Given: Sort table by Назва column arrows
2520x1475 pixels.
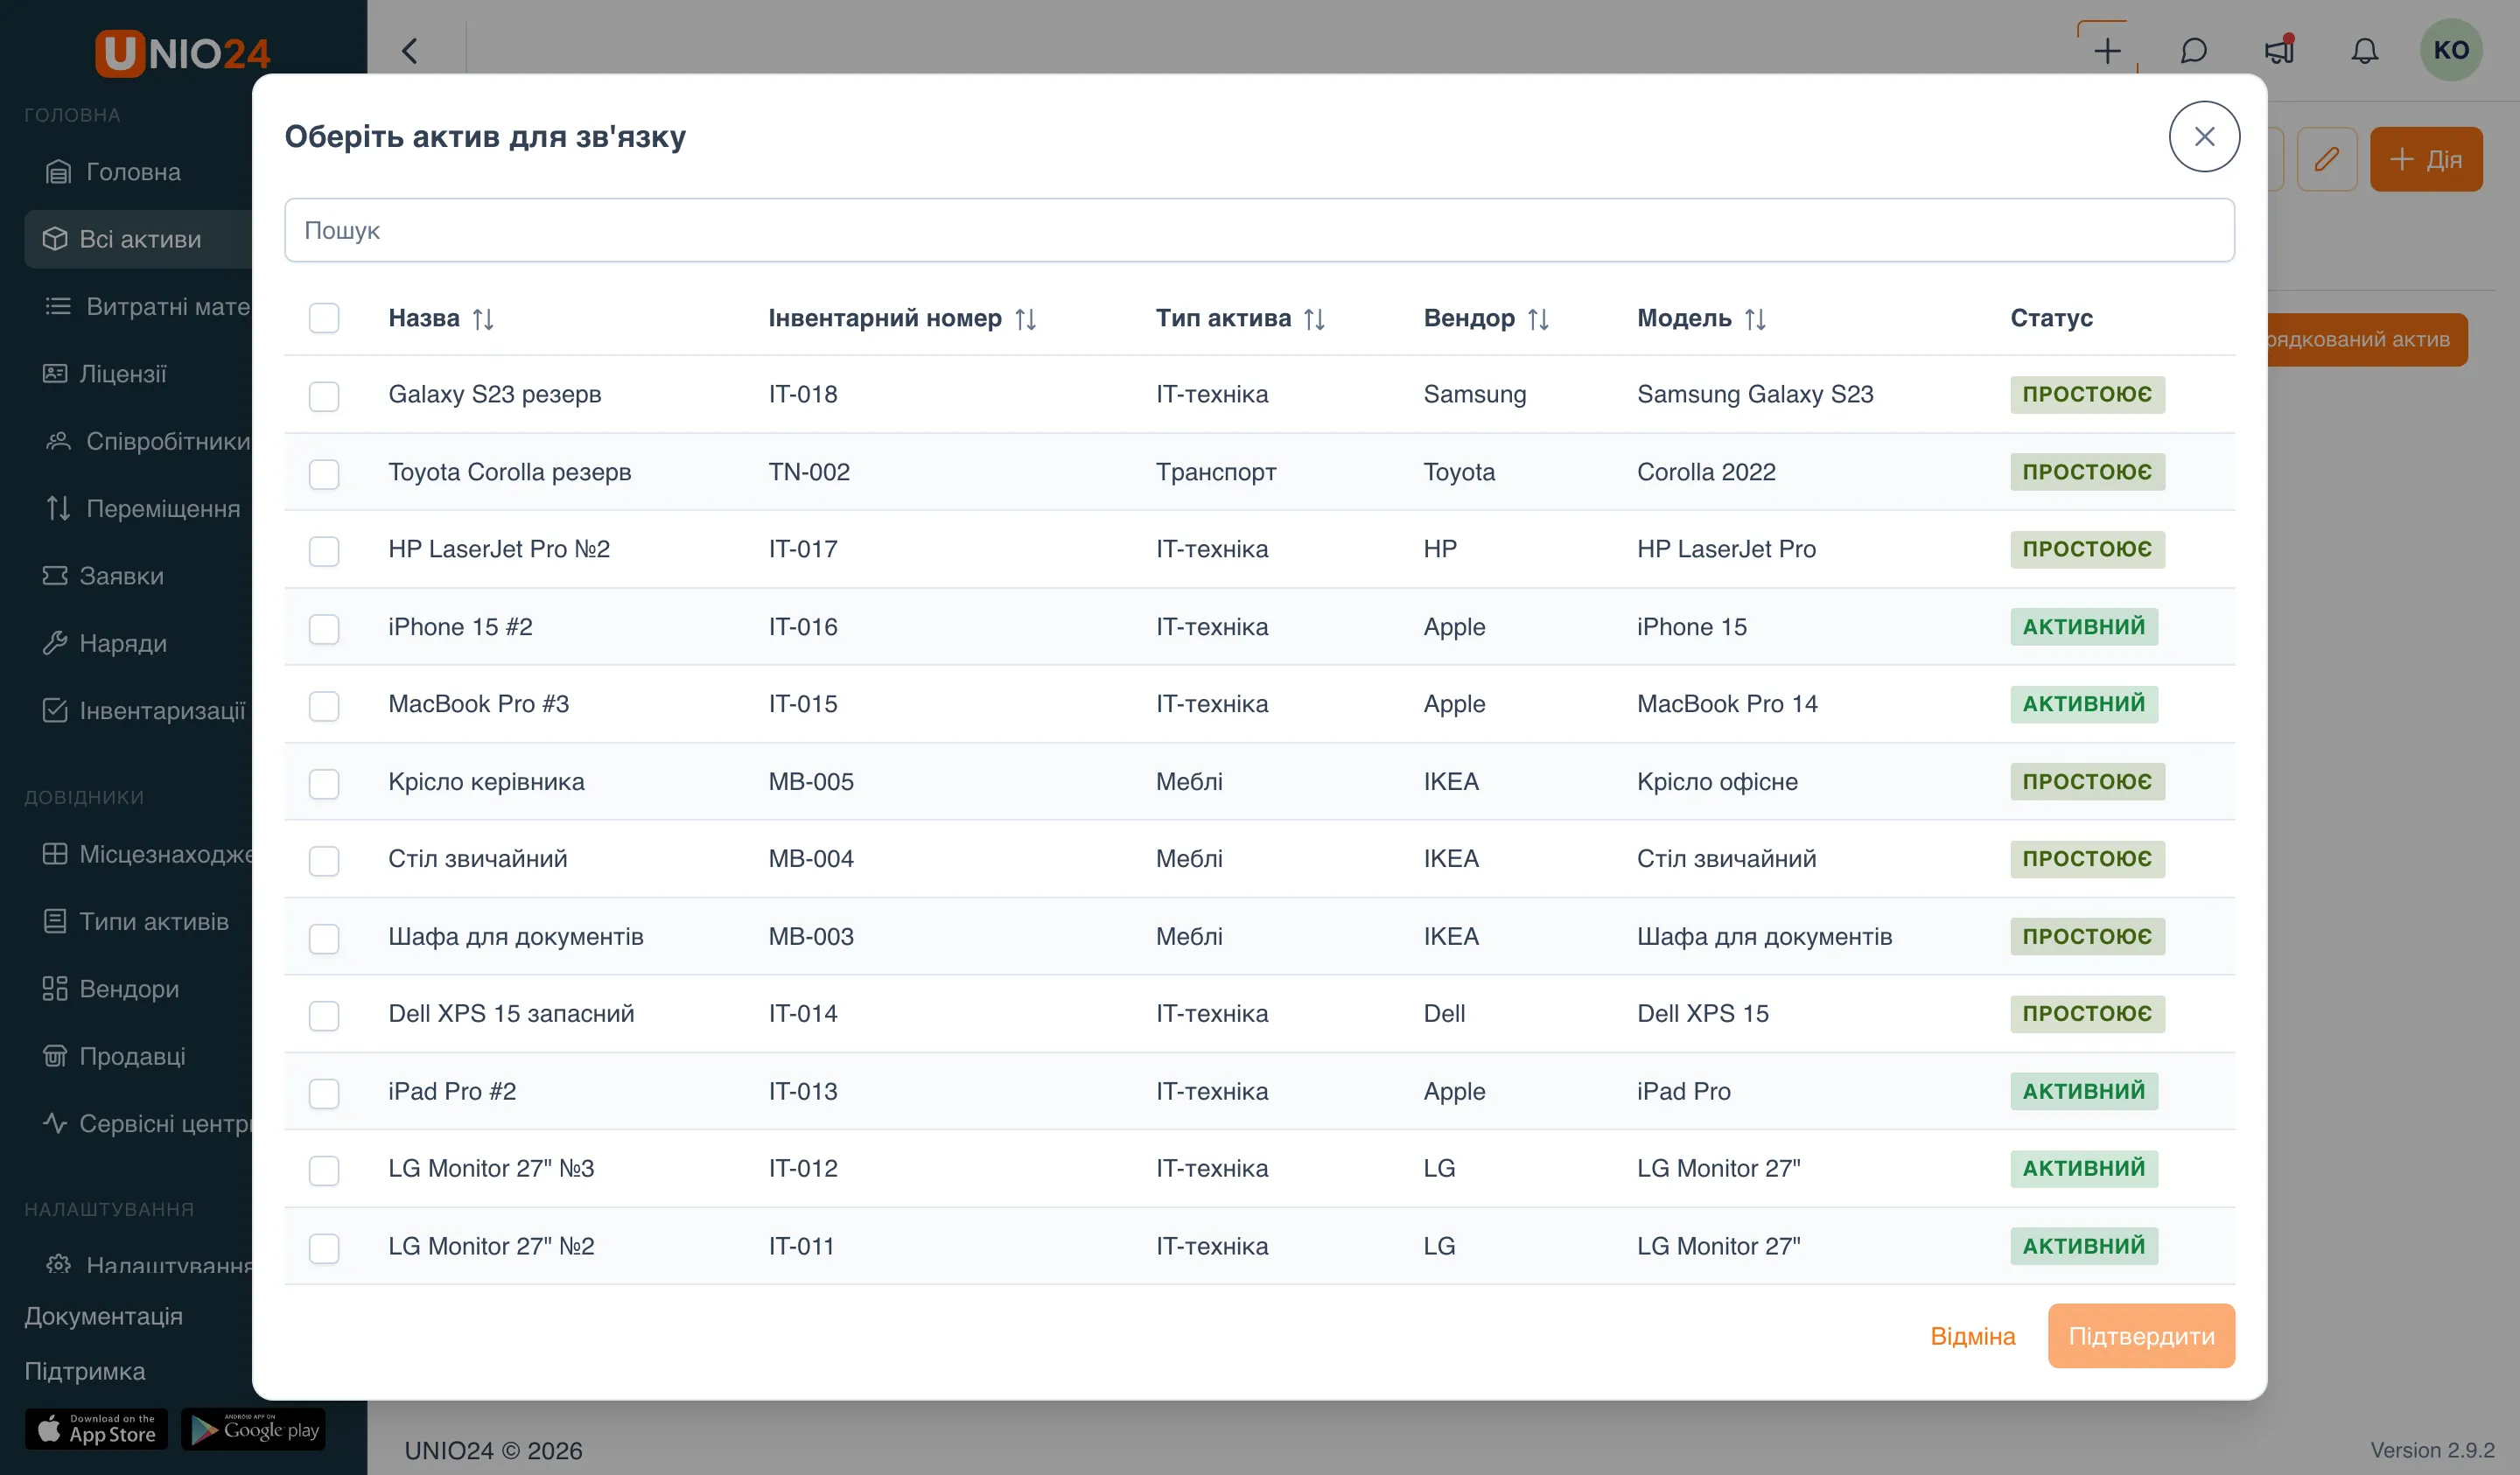Looking at the screenshot, I should click(x=483, y=319).
